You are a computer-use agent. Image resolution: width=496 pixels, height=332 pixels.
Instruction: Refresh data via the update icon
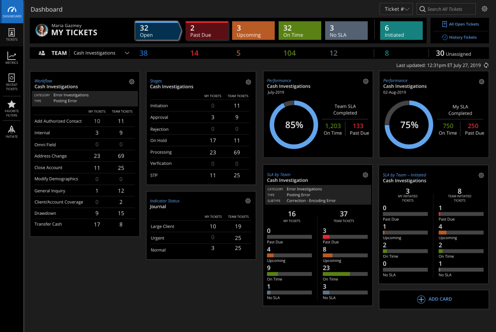pos(486,65)
